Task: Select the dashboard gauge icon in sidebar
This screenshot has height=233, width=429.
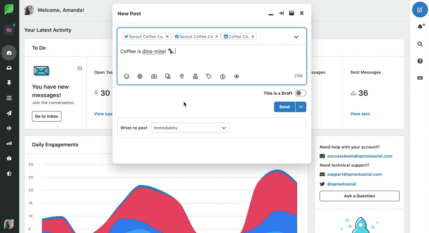Action: pyautogui.click(x=9, y=53)
